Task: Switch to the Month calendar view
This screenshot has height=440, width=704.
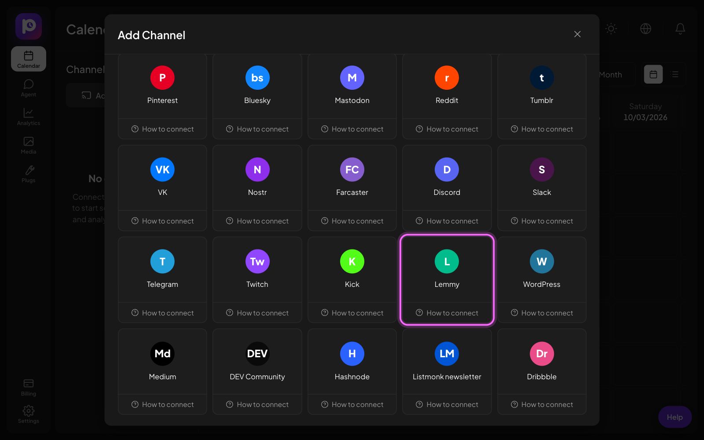Action: click(x=611, y=74)
